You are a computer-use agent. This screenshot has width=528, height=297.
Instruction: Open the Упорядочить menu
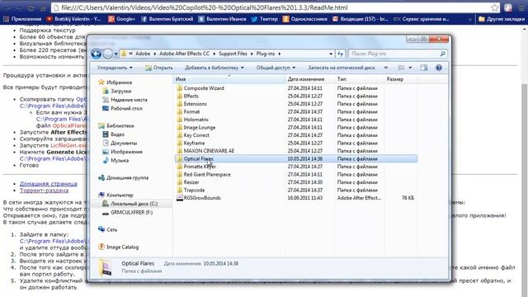coord(115,68)
